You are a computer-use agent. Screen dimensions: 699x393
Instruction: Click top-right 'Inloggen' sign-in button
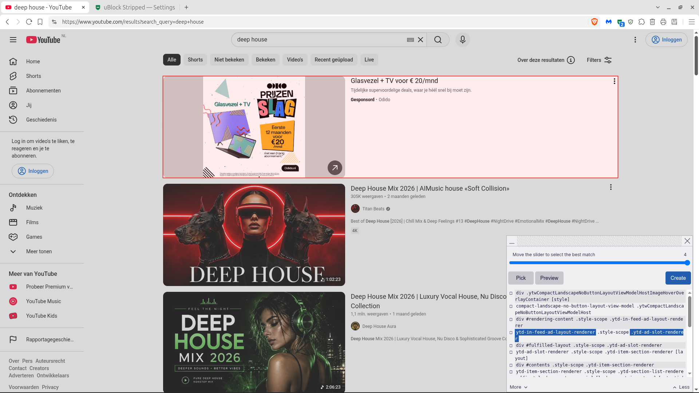pyautogui.click(x=667, y=40)
